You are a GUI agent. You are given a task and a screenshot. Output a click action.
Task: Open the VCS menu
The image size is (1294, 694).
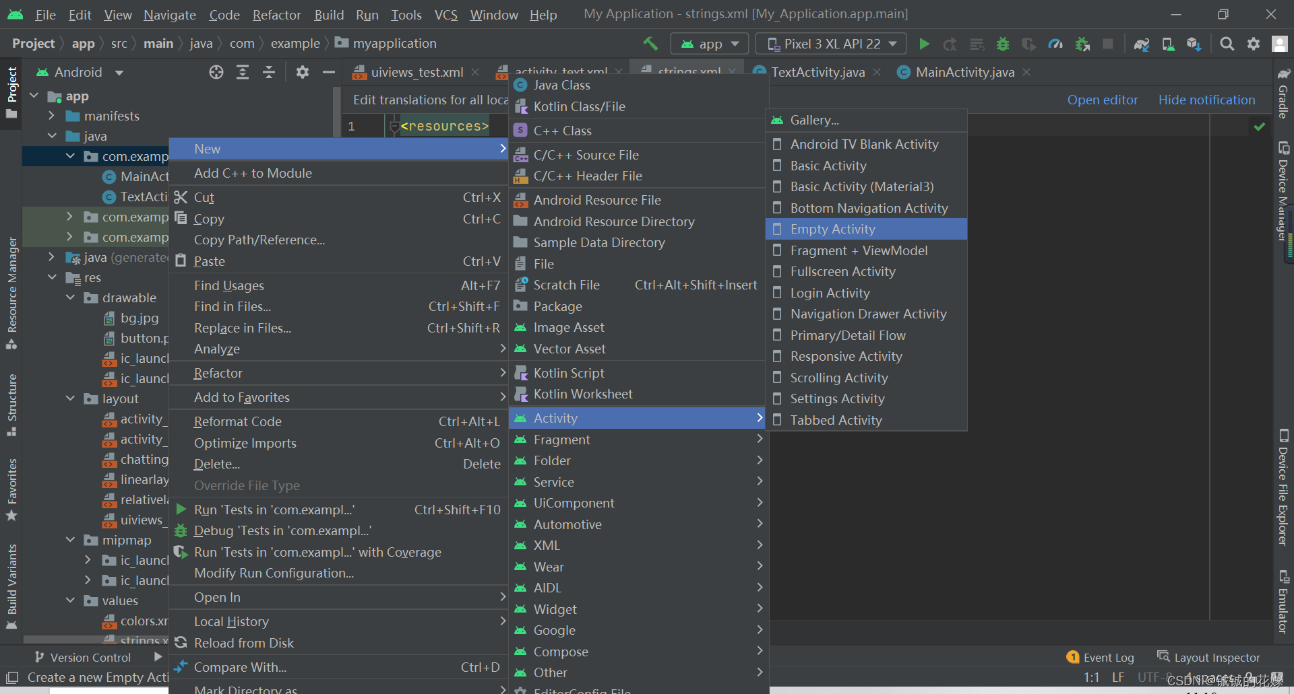coord(445,14)
